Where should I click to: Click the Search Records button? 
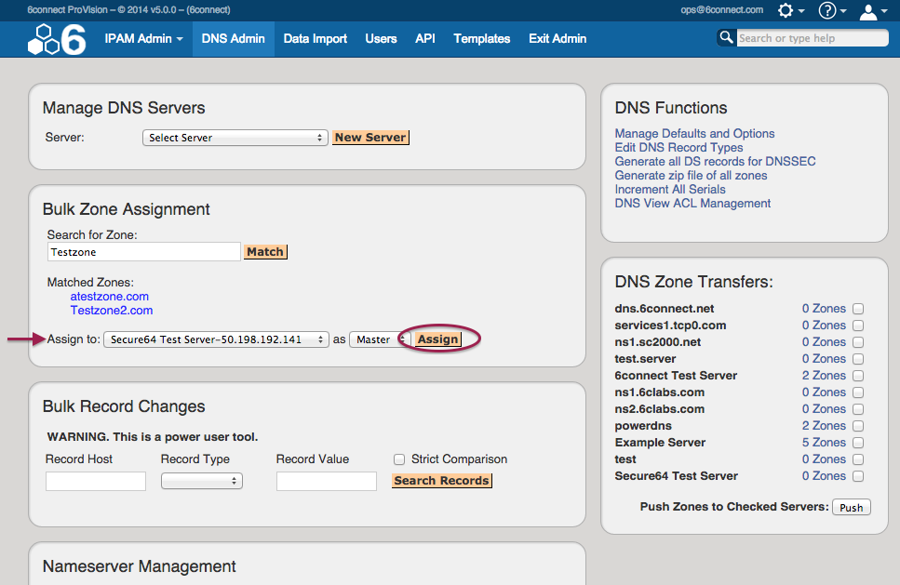pos(442,481)
